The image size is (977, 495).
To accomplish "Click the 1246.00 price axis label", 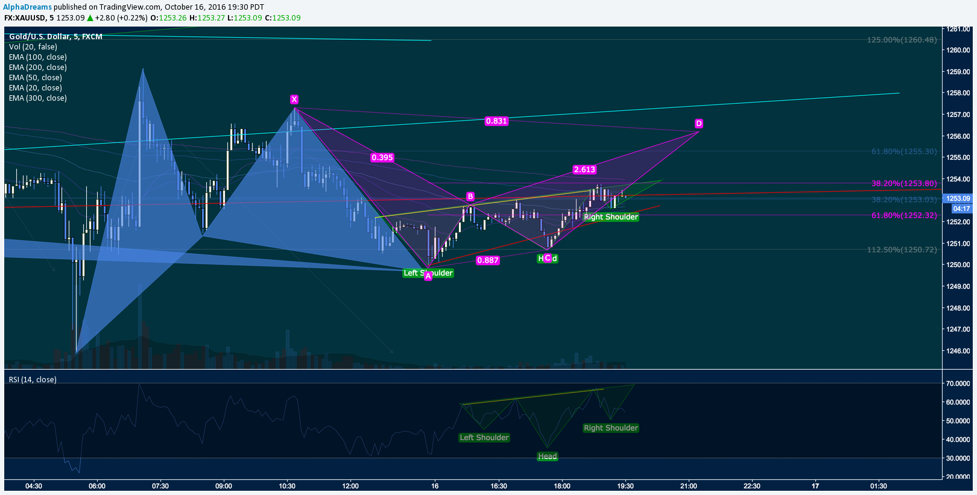I will coord(958,351).
